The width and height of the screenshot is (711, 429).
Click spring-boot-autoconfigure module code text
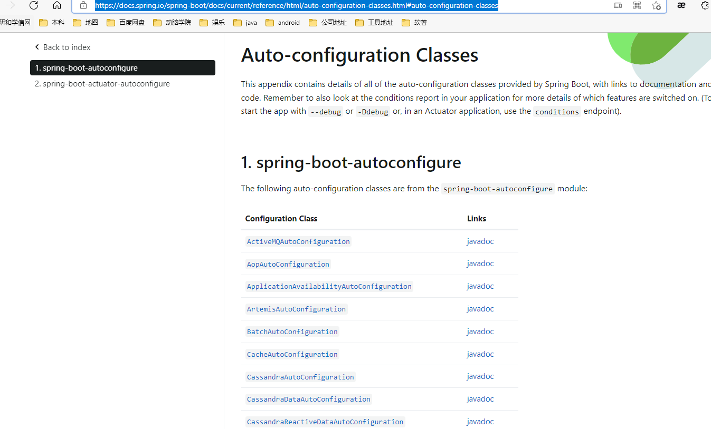[498, 189]
